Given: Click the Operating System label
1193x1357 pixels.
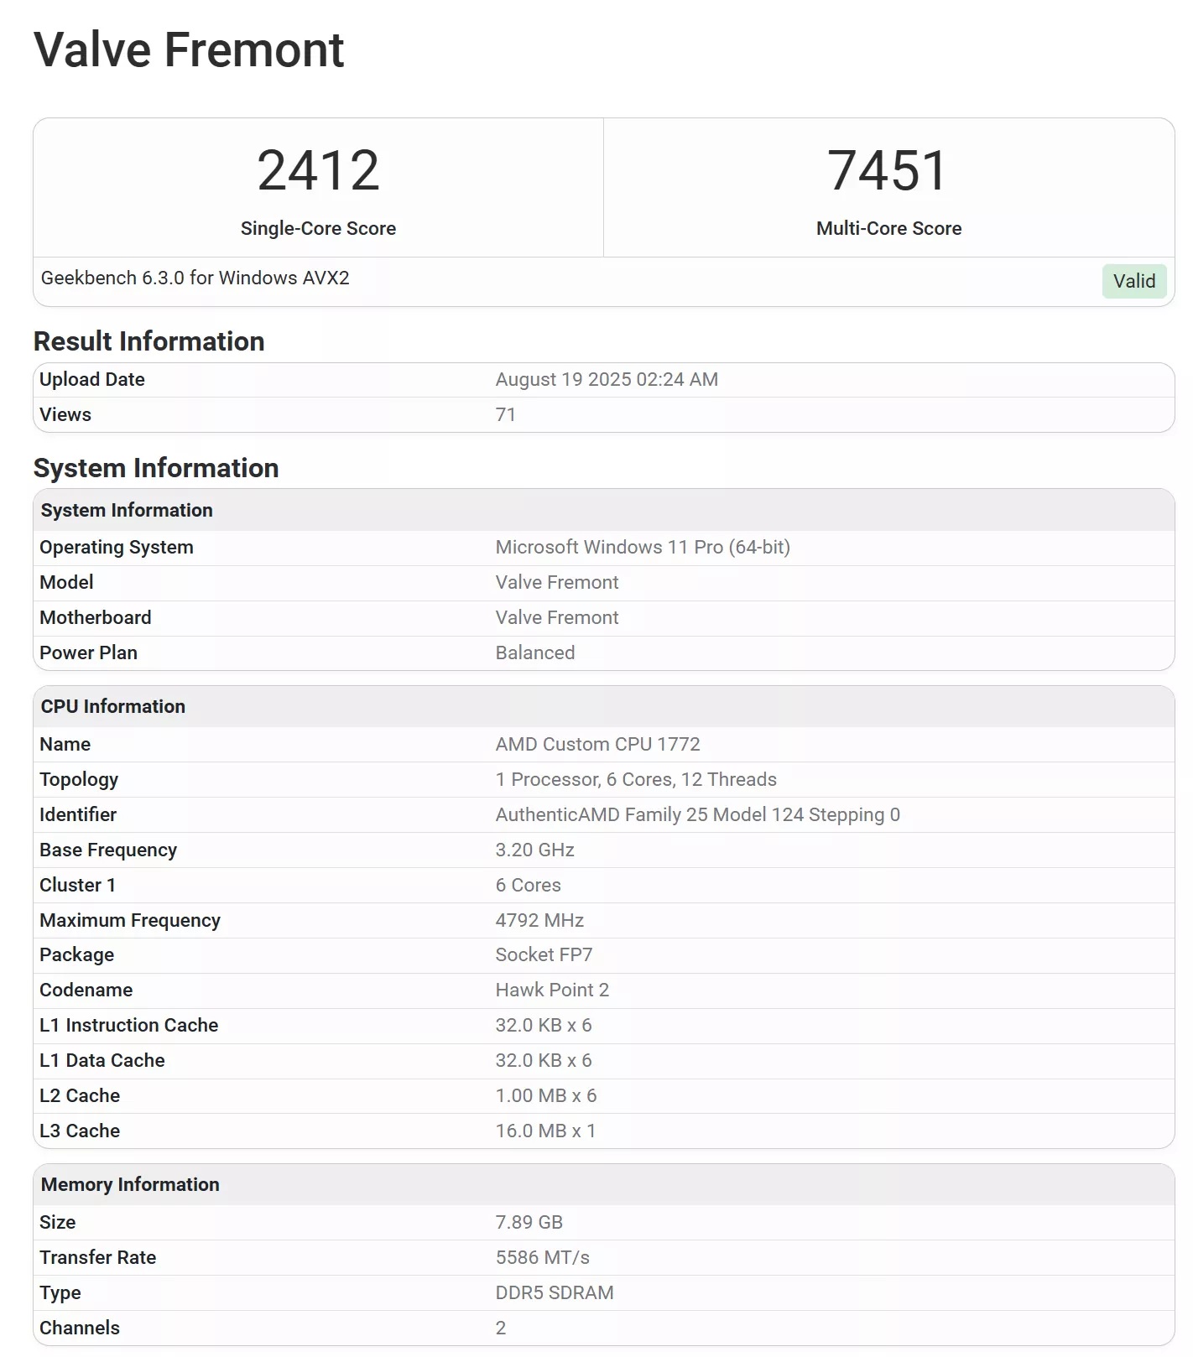Looking at the screenshot, I should (x=117, y=547).
